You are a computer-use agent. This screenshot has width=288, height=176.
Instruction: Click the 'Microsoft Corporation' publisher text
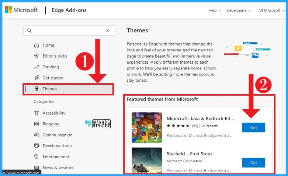tap(184, 161)
